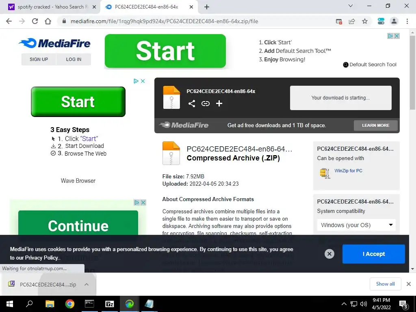Close the Continue ad
This screenshot has height=312, width=416.
click(143, 202)
